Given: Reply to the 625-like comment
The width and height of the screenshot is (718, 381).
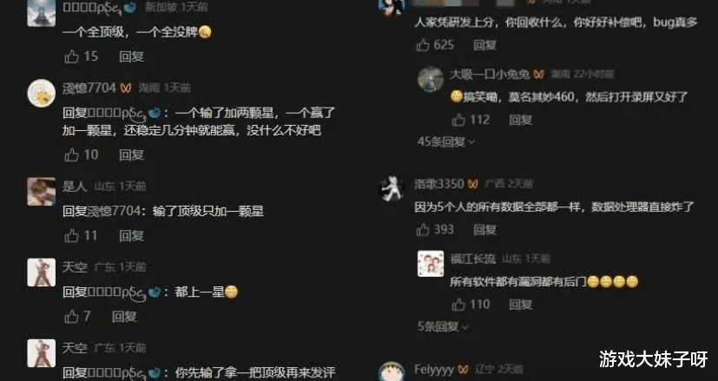Looking at the screenshot, I should click(x=485, y=45).
